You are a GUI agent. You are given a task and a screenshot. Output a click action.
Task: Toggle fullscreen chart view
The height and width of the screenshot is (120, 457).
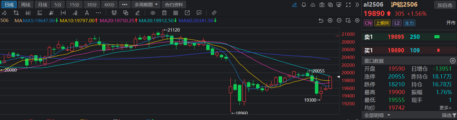(x=348, y=5)
